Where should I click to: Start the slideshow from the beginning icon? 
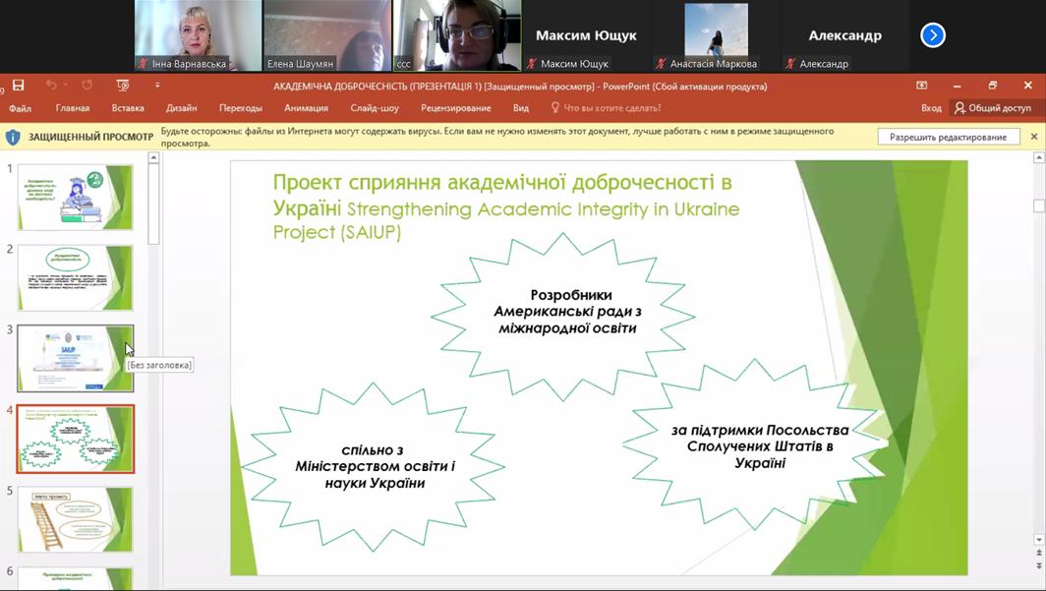(123, 86)
